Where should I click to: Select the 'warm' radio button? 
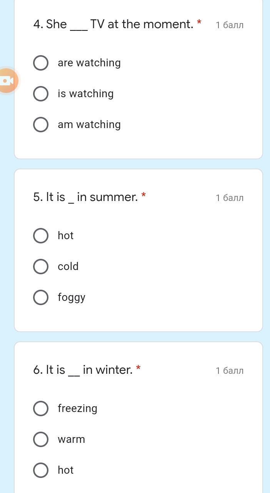(41, 439)
